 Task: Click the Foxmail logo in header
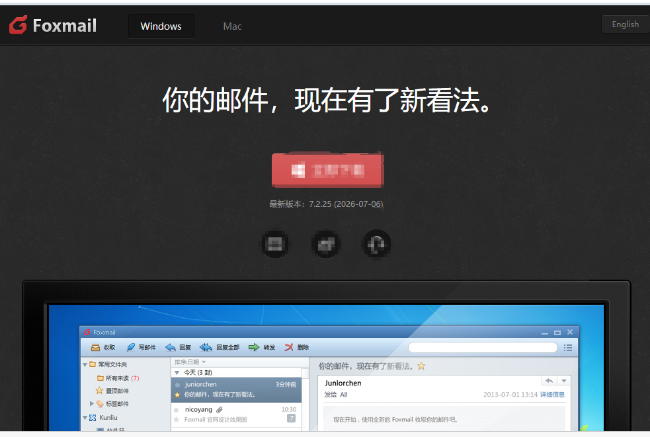[53, 25]
